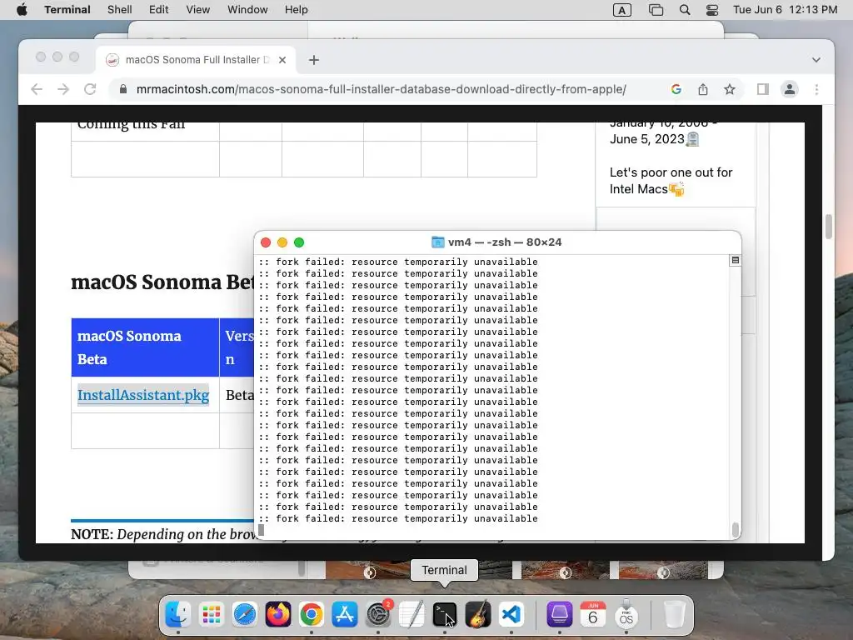Open the Apple menu
The image size is (853, 640).
click(22, 10)
